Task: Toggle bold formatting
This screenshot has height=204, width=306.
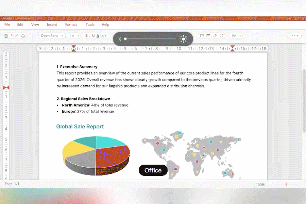Action: (86, 36)
